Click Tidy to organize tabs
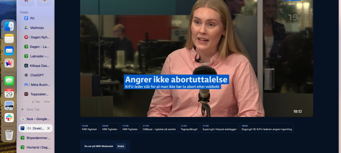 (36, 102)
